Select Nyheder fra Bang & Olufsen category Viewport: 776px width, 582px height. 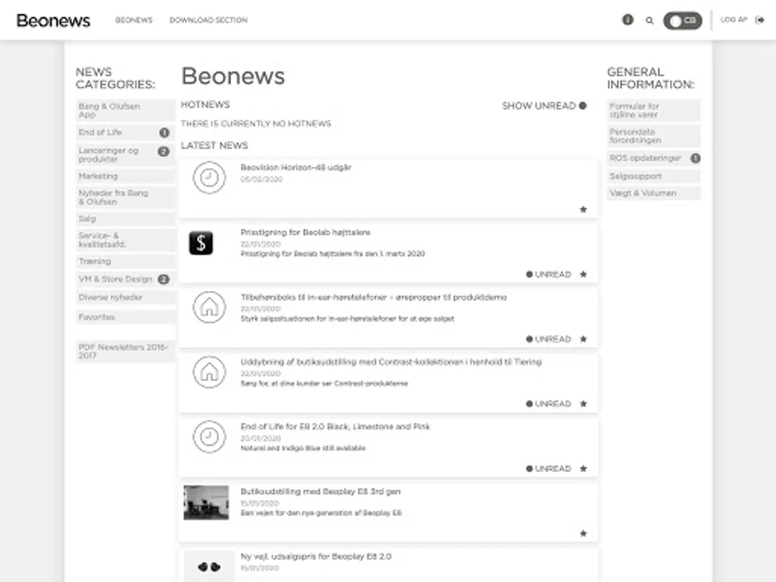click(125, 197)
